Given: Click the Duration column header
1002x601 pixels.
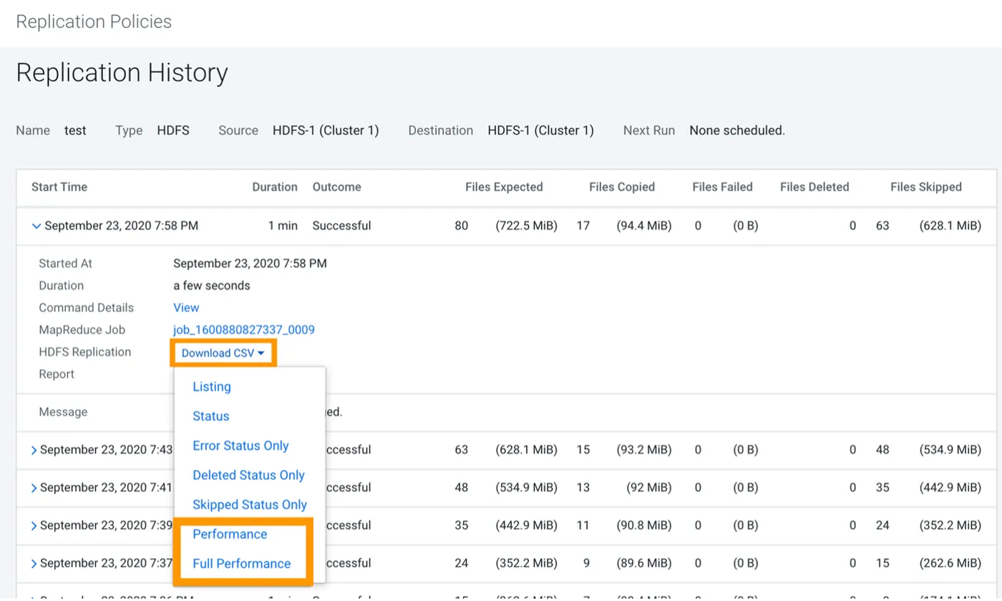Looking at the screenshot, I should coord(275,187).
